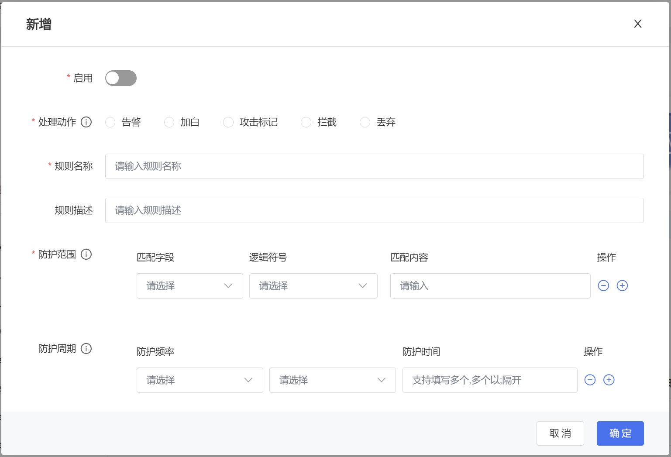Open the first 防护频率 dropdown

(x=200, y=380)
